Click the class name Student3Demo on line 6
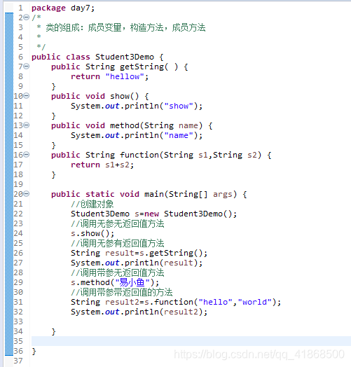This screenshot has width=351, height=367. pyautogui.click(x=125, y=57)
